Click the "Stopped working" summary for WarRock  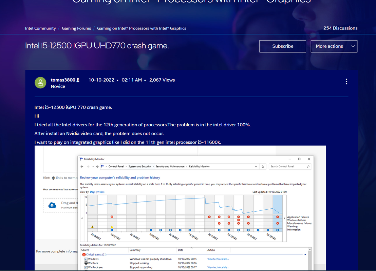coord(139,263)
